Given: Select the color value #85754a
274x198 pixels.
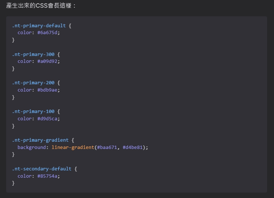Looking at the screenshot, I should [47, 176].
